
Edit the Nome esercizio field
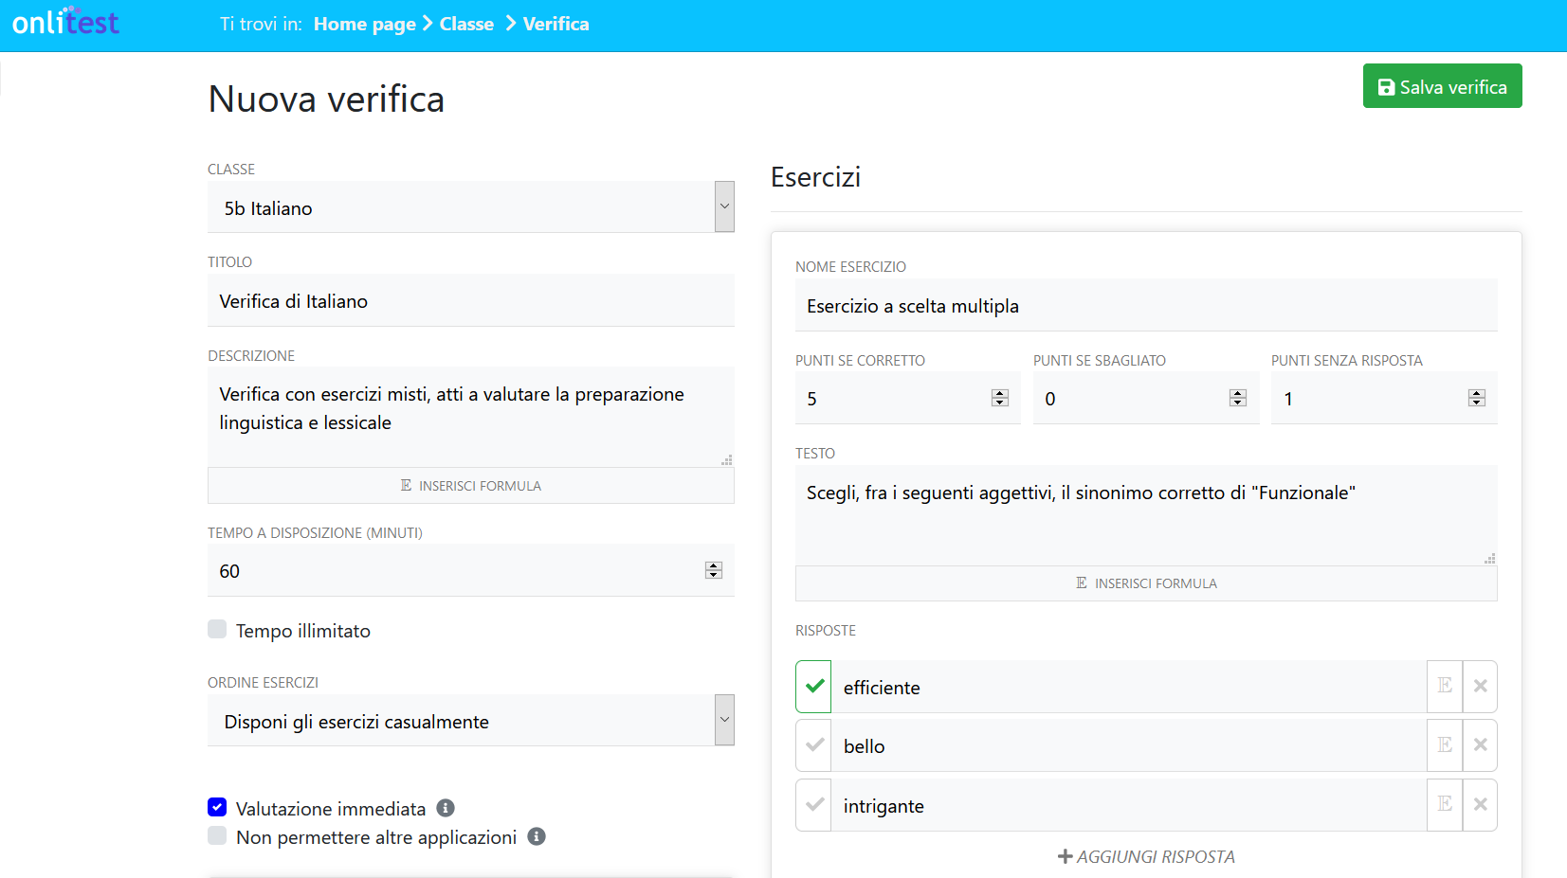[x=1146, y=305]
